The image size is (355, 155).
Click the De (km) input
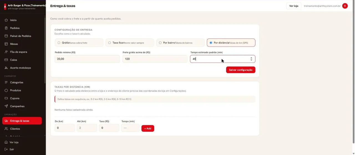(x=65, y=128)
